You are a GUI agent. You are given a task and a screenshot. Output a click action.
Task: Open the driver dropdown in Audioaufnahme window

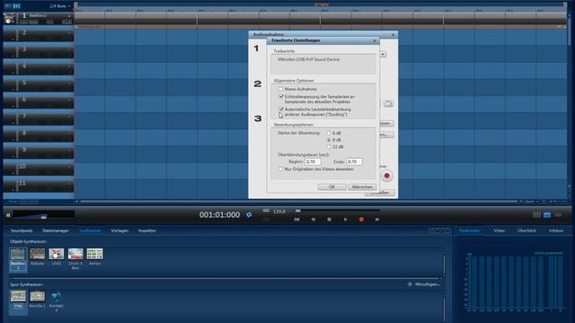pos(383,54)
